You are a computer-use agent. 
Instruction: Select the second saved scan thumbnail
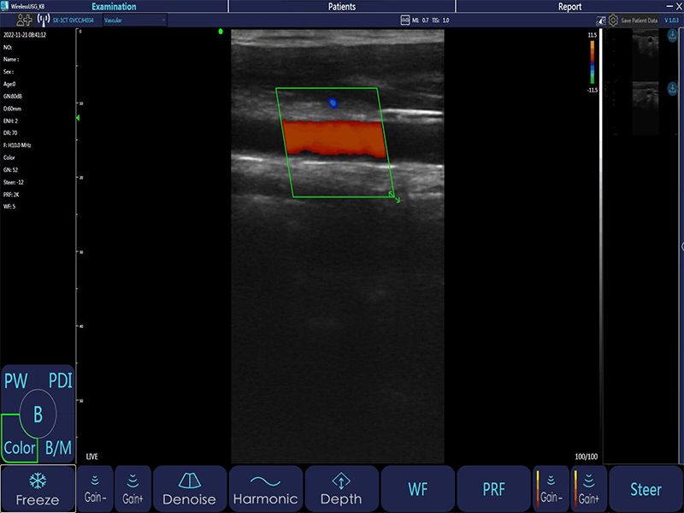tap(646, 101)
